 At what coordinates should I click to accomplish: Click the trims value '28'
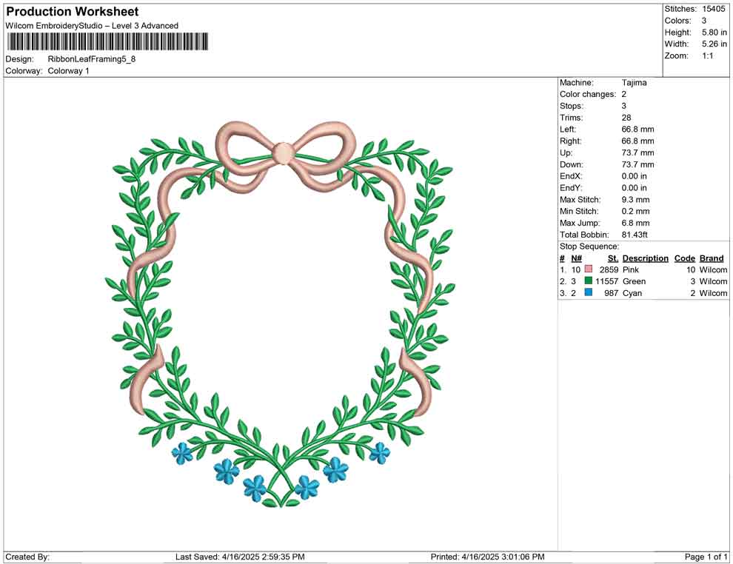coord(626,118)
